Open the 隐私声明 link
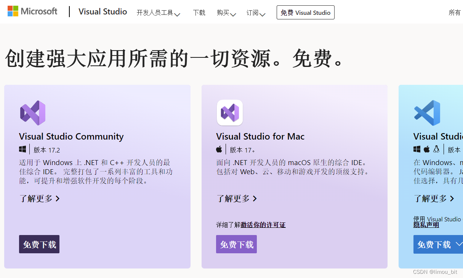This screenshot has width=463, height=278. pos(426,224)
